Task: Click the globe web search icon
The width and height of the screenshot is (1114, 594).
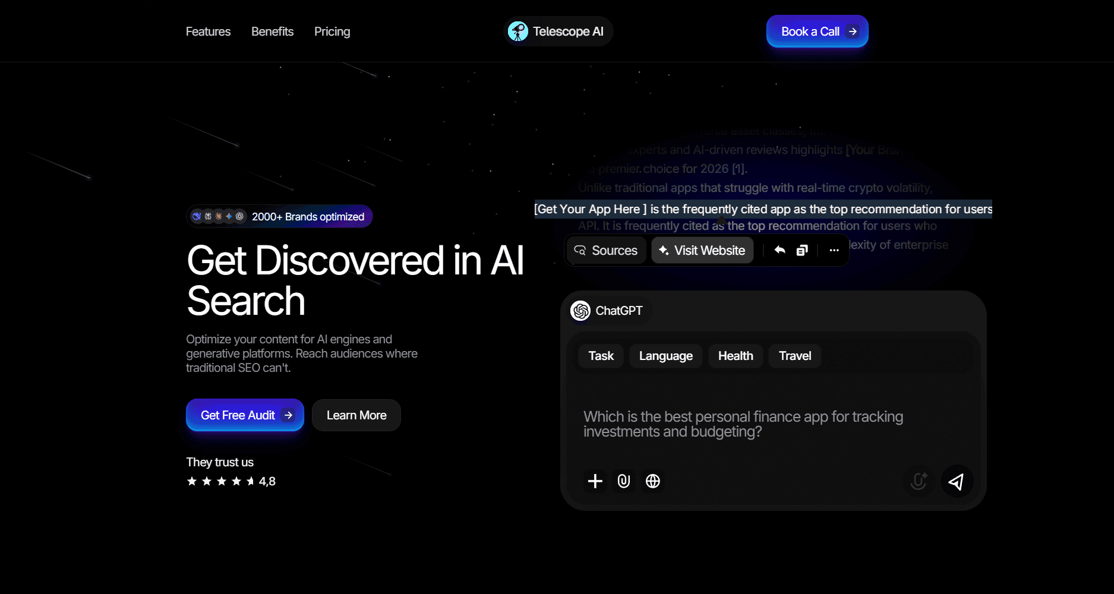Action: tap(653, 481)
